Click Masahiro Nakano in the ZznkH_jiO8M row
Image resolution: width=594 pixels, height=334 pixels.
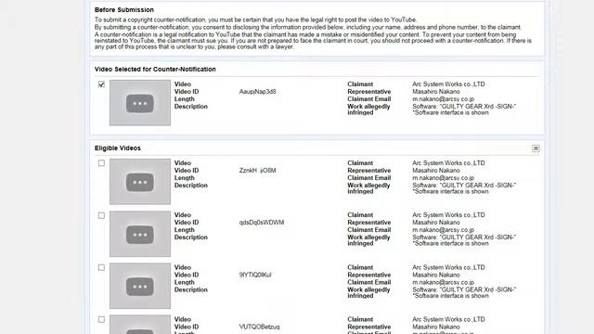point(436,171)
